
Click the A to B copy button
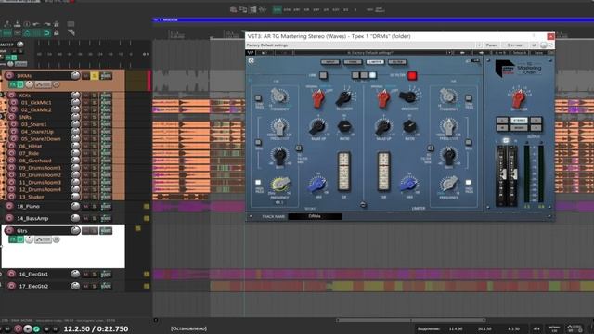tap(500, 53)
